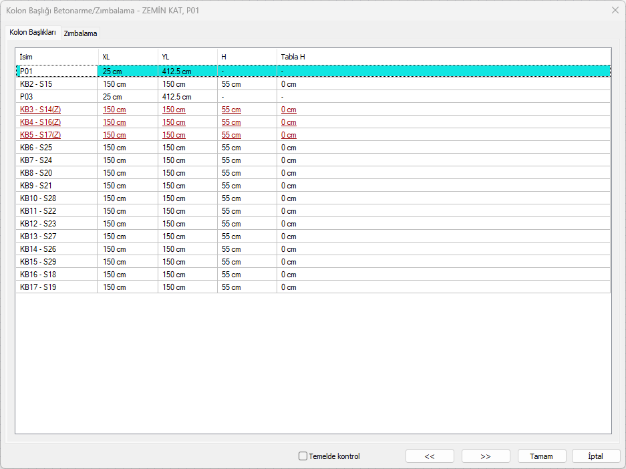626x469 pixels.
Task: Open the KB4 - S16(Z) row link
Action: [x=40, y=122]
